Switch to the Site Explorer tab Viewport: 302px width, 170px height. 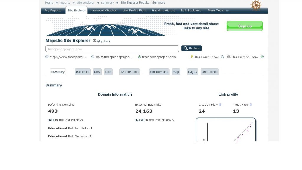pyautogui.click(x=76, y=10)
